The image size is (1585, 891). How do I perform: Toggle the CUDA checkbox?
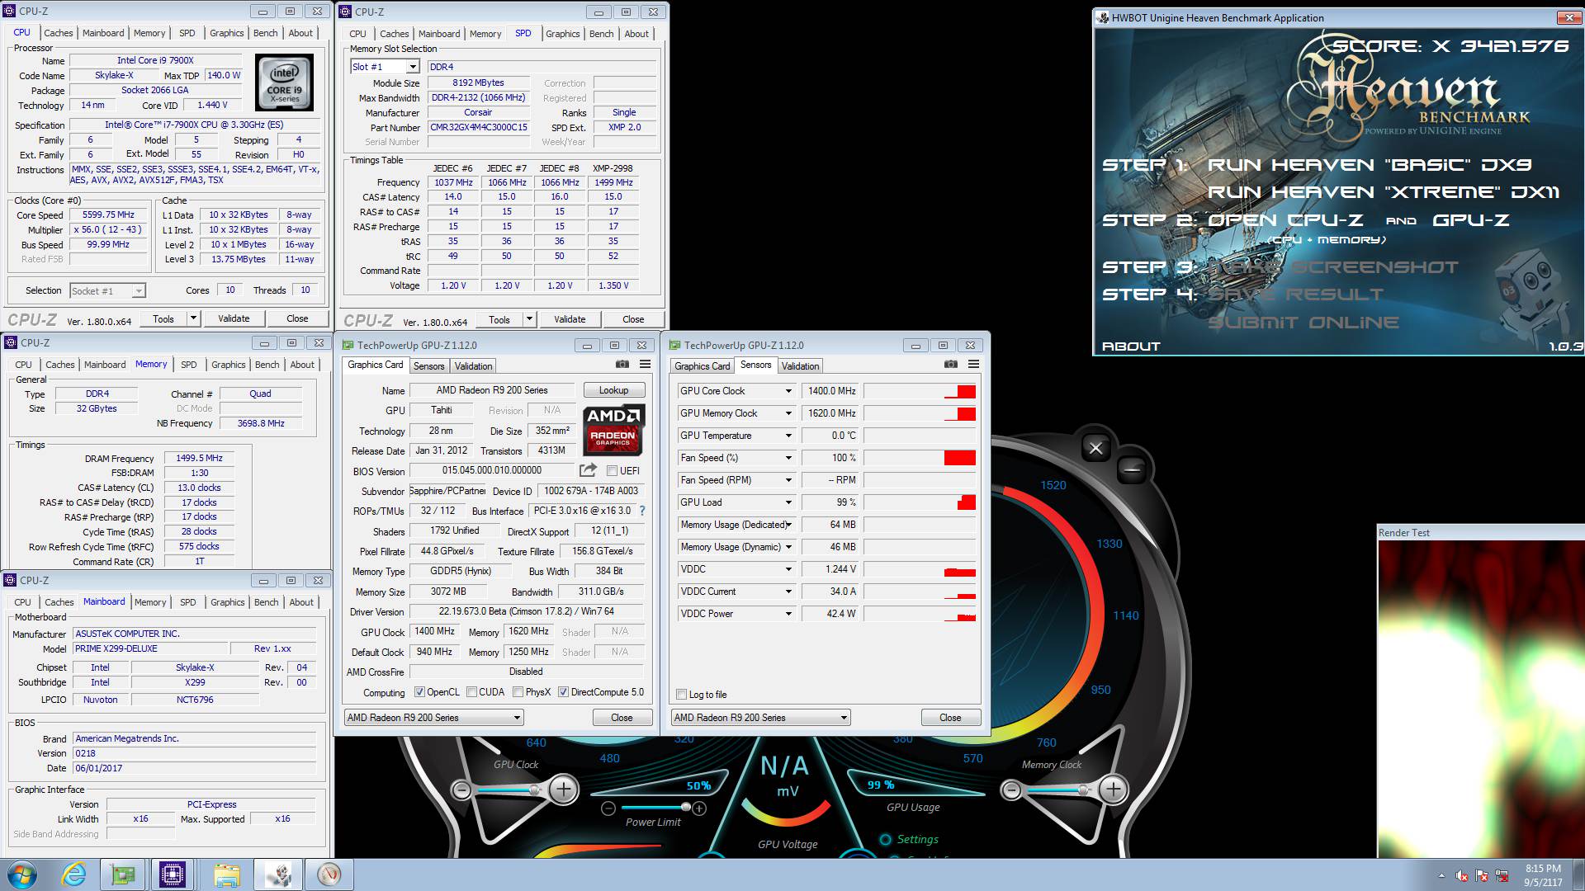pos(471,692)
